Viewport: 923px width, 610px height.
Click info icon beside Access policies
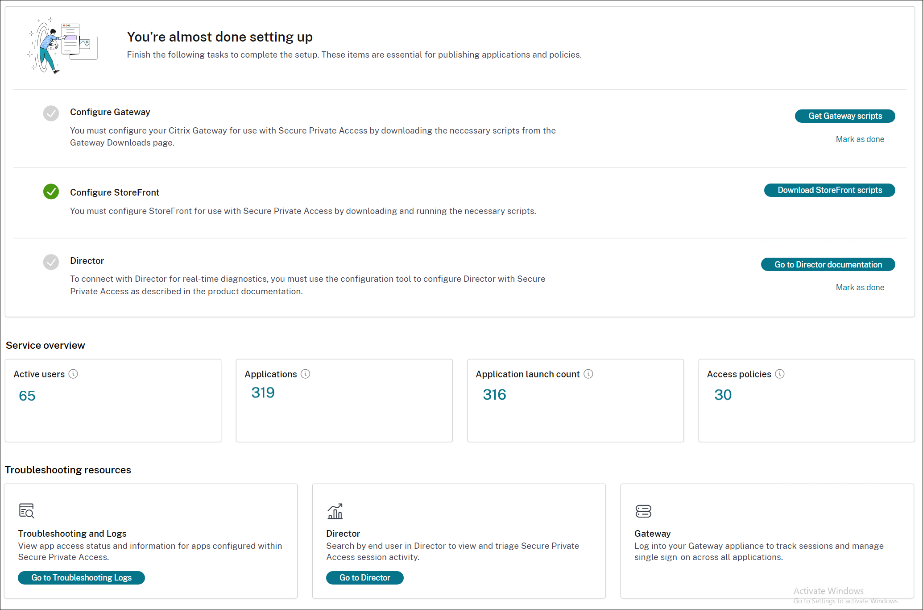click(x=779, y=374)
